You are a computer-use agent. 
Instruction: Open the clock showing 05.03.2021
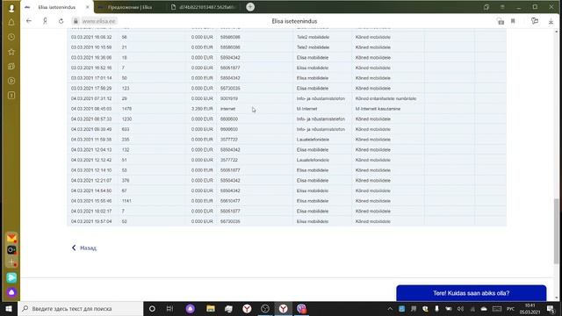click(530, 309)
